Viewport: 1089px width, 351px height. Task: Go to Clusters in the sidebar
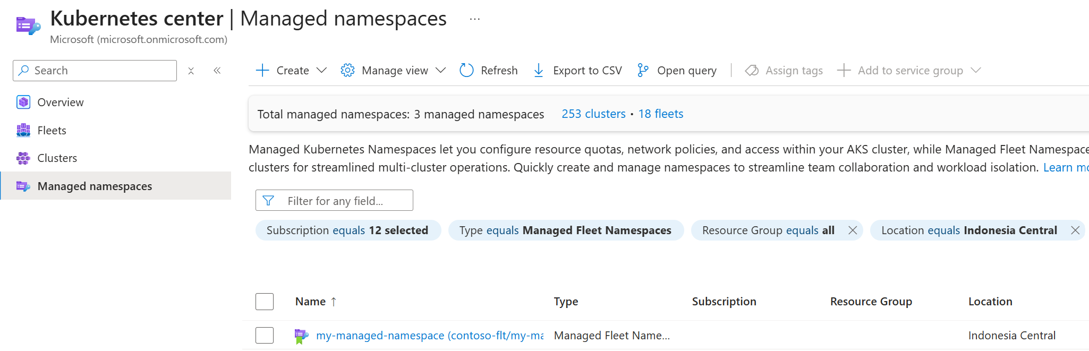[57, 158]
